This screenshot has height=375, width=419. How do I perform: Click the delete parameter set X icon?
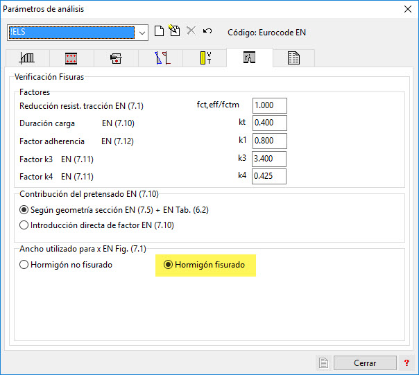pyautogui.click(x=191, y=32)
